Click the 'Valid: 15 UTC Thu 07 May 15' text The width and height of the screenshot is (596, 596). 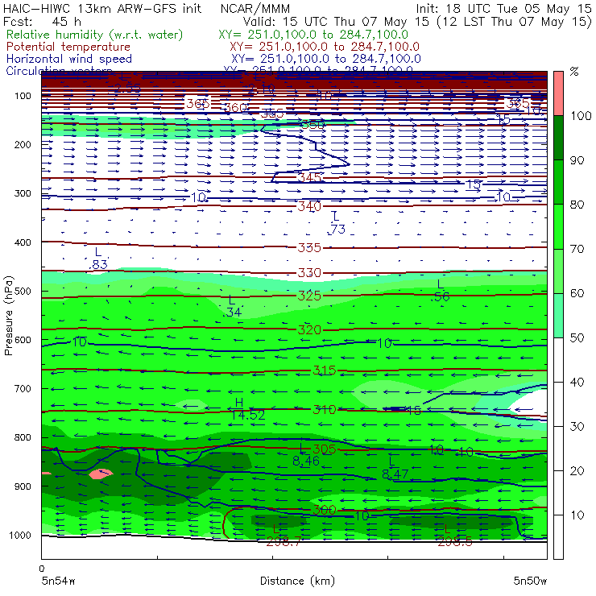click(x=338, y=22)
